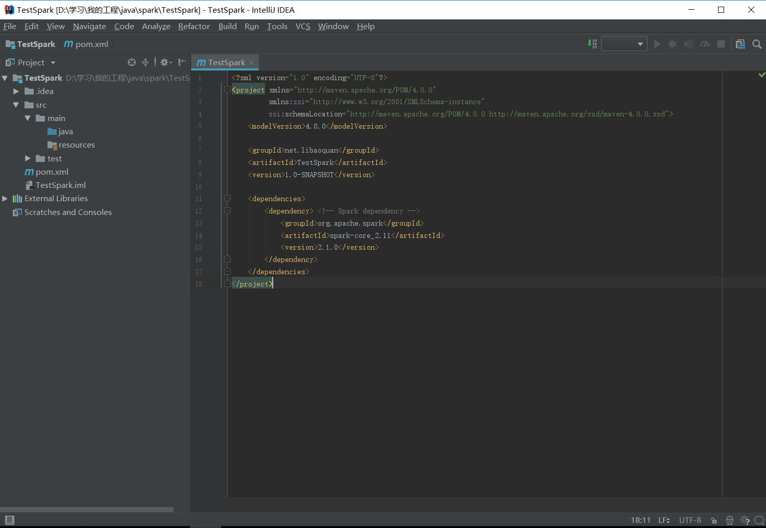Open the View menu
The image size is (766, 528).
click(56, 27)
